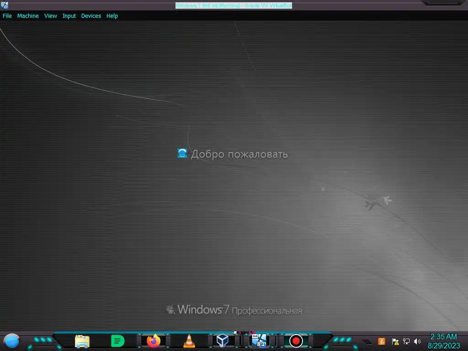This screenshot has width=468, height=351.
Task: Open File Explorer from the taskbar
Action: (82, 341)
